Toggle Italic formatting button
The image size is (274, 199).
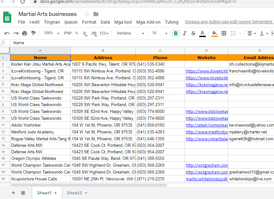click(x=185, y=33)
